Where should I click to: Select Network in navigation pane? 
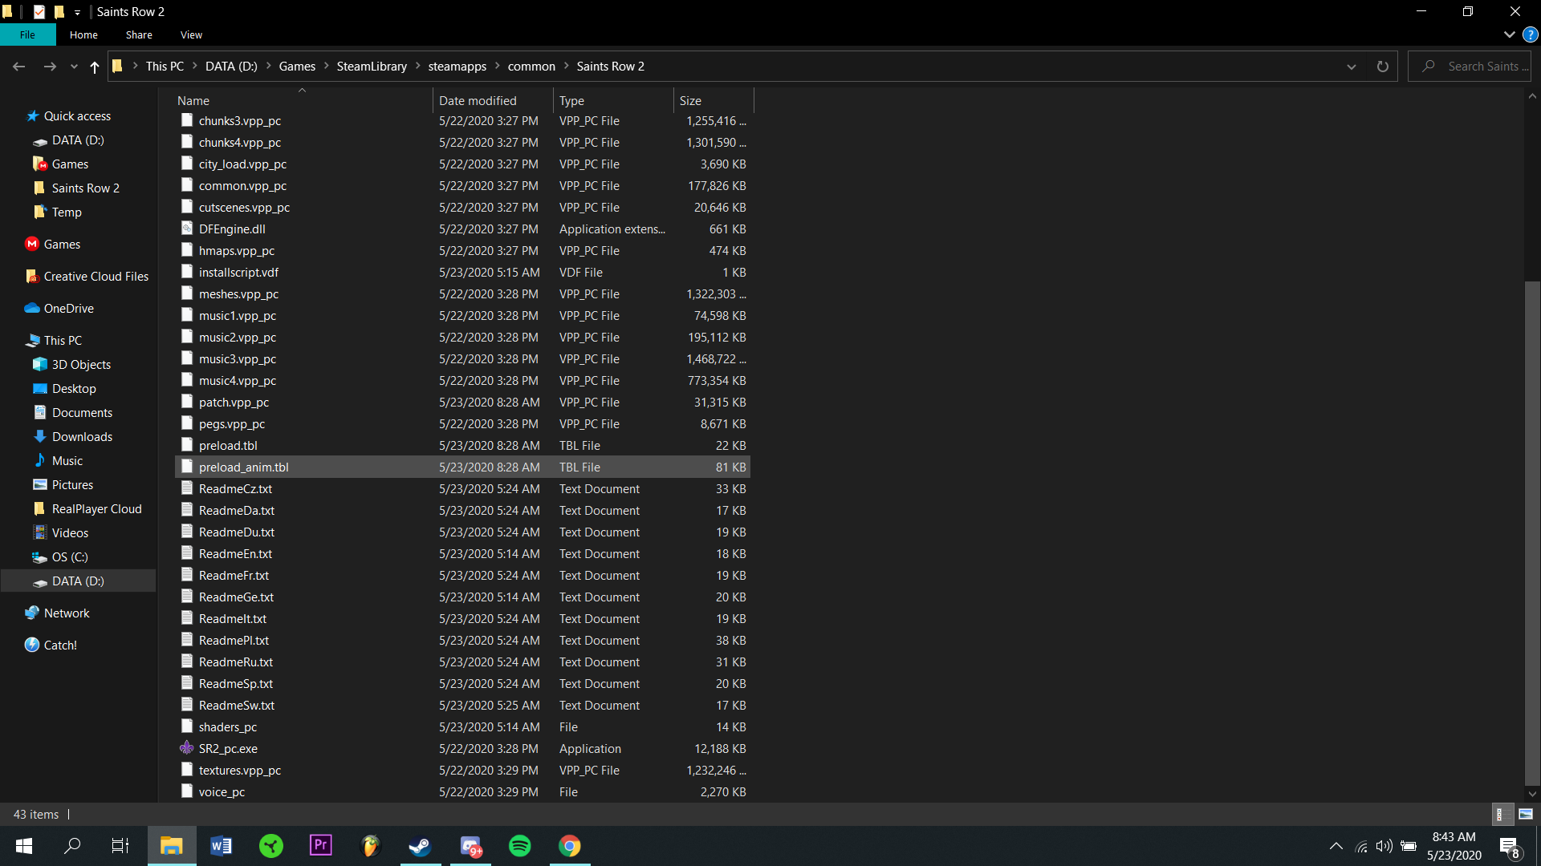(67, 613)
